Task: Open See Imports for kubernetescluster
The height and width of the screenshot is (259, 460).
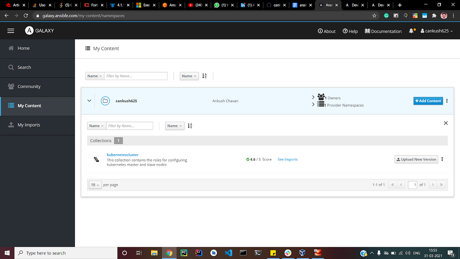Action: 287,159
